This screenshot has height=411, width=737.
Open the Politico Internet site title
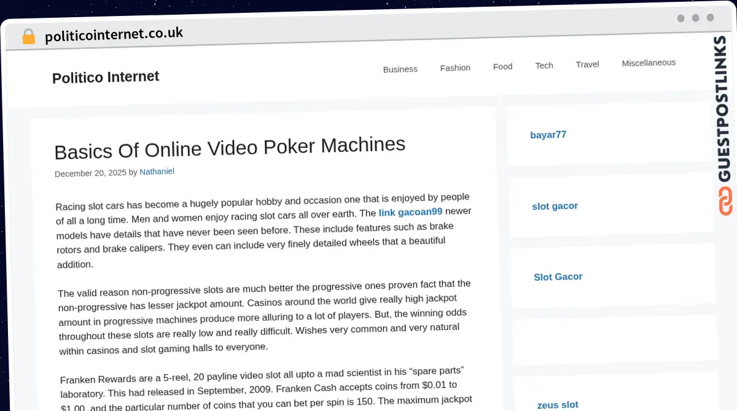pos(106,77)
